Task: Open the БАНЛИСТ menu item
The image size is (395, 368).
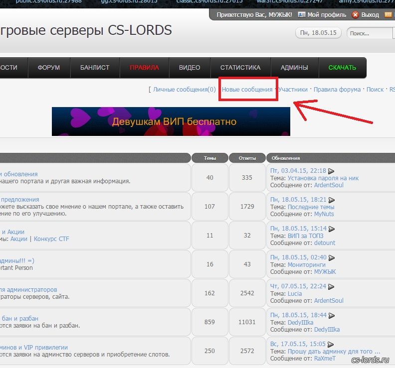Action: click(x=95, y=68)
